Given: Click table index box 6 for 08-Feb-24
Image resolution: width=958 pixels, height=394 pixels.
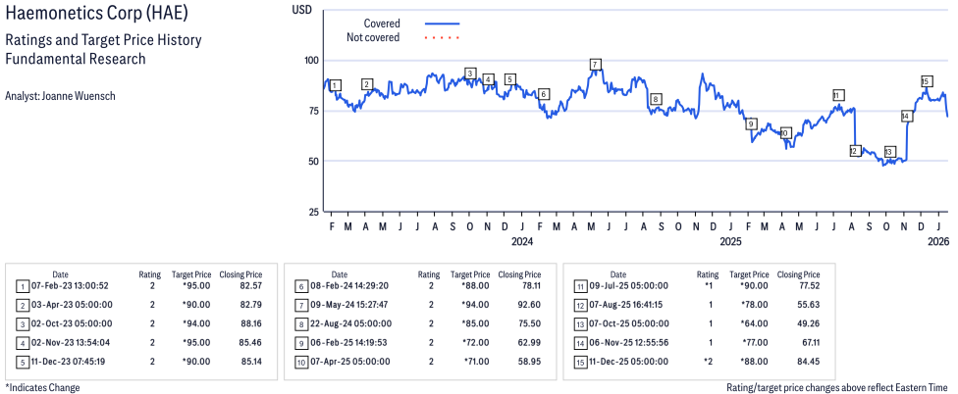Looking at the screenshot, I should (x=300, y=286).
